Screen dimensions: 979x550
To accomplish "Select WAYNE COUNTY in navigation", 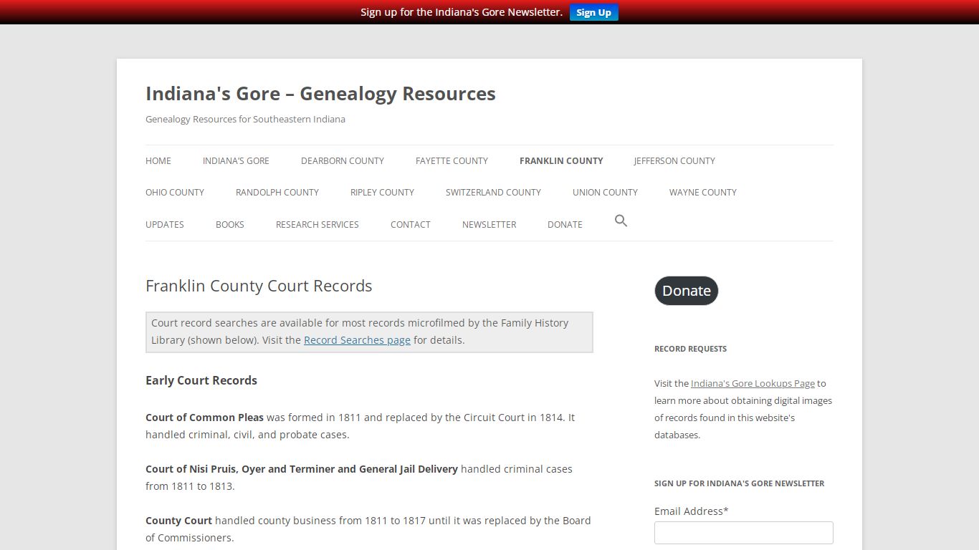I will (x=703, y=193).
